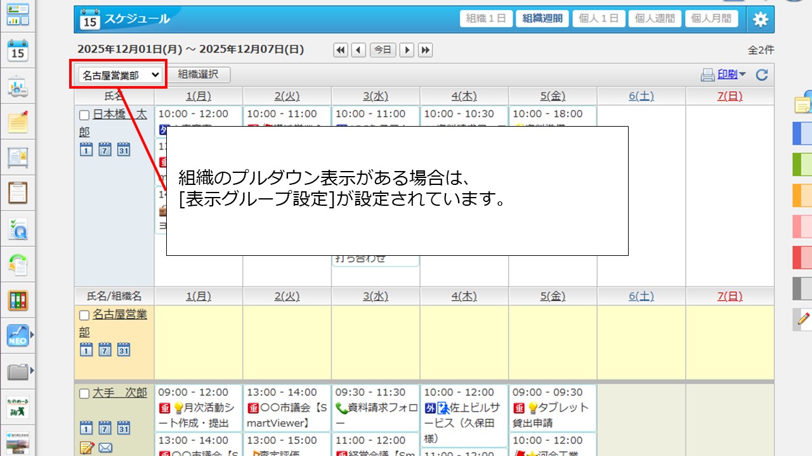Open the binders library icon in sidebar

[18, 300]
